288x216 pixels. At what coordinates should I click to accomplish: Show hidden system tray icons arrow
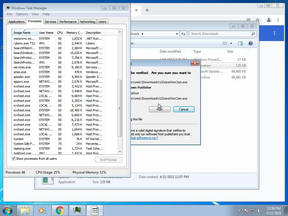tap(239, 211)
